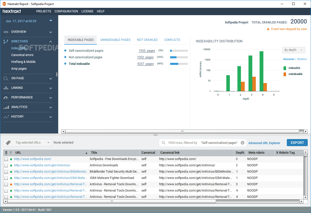Click the Linking hierarchy icon
311x213 pixels.
6,88
